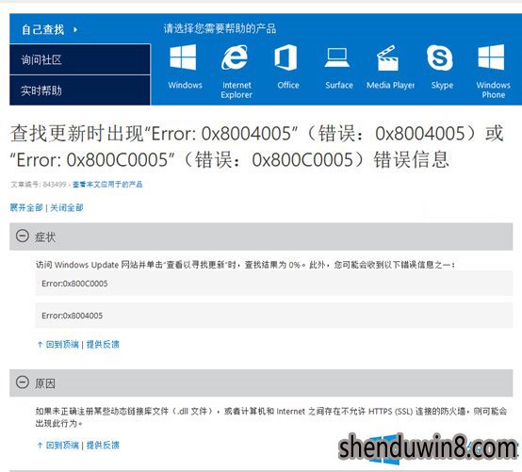
Task: Click 提供反馈 link under 原因 section
Action: point(103,445)
